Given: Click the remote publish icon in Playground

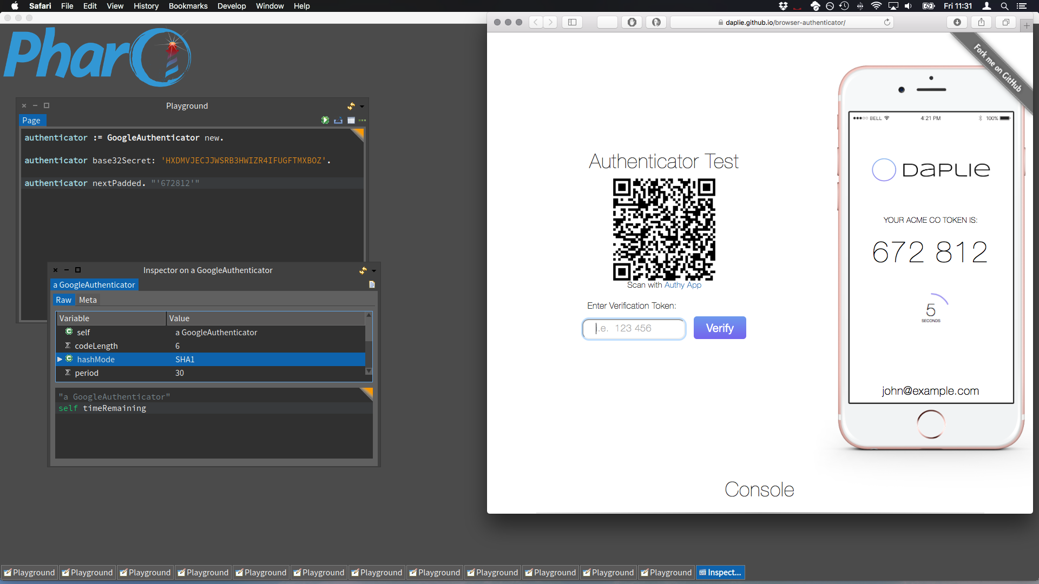Looking at the screenshot, I should coord(338,120).
